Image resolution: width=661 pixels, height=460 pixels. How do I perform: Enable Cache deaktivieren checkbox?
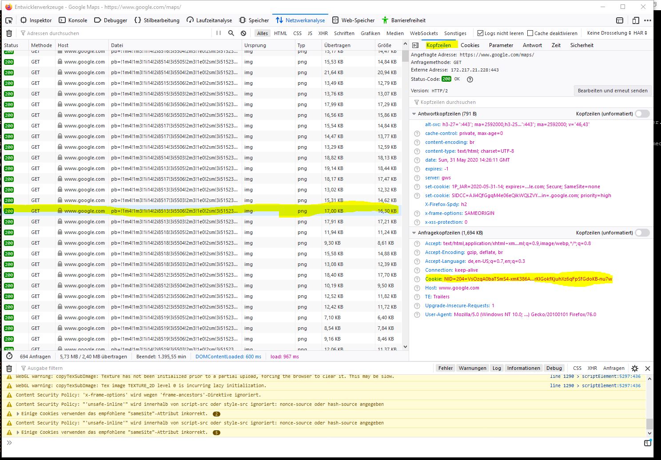(x=530, y=33)
